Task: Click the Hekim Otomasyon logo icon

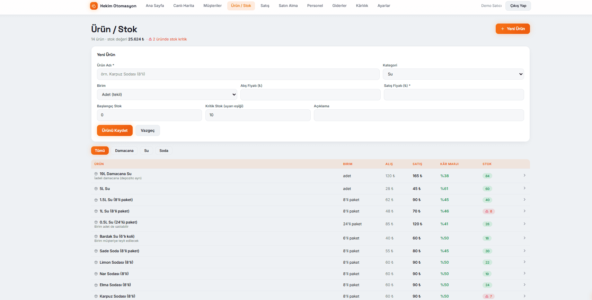Action: coord(94,6)
